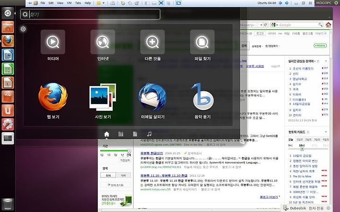
Task: Open the 한/영입력기 input dropdown
Action: [x=272, y=46]
